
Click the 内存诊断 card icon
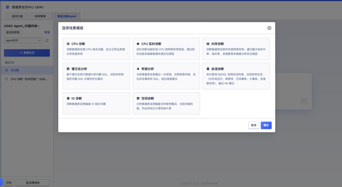coord(208,44)
